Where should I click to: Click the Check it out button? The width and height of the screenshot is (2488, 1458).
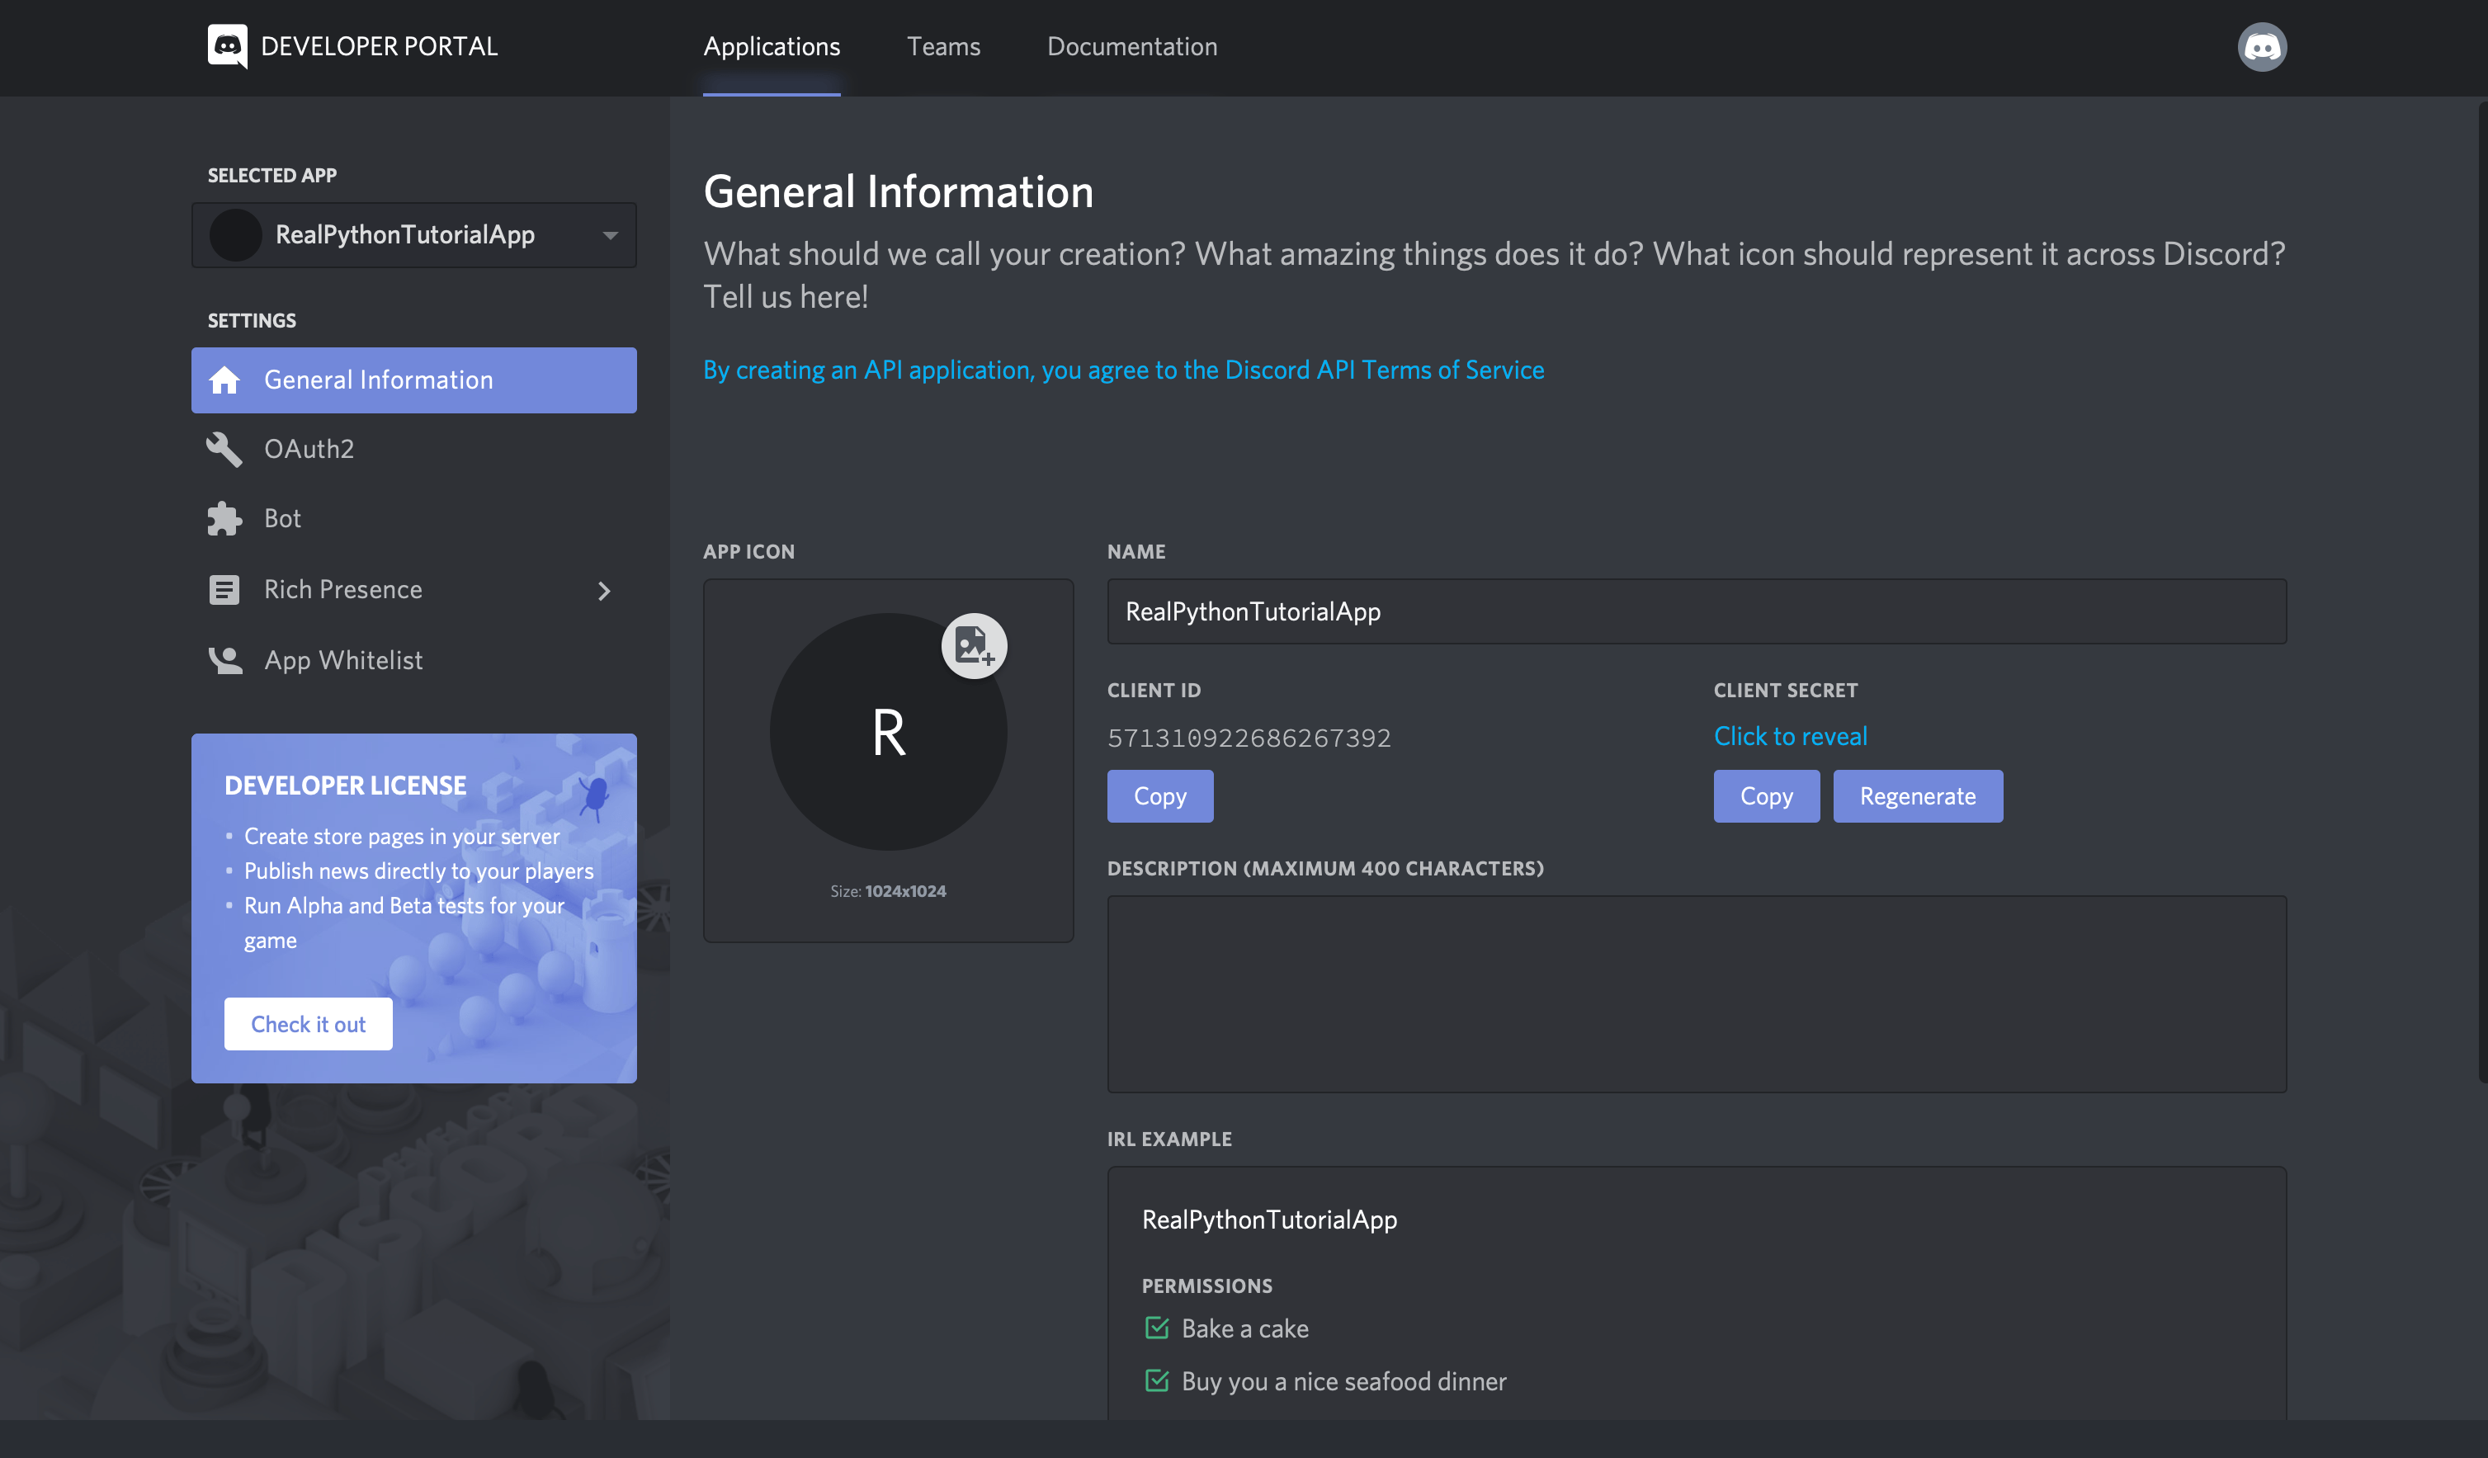[x=308, y=1024]
